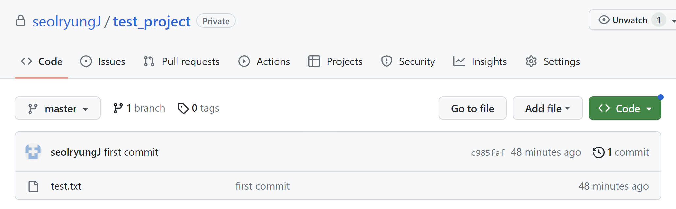The width and height of the screenshot is (676, 209).
Task: Click the Security shield icon
Action: (x=387, y=61)
